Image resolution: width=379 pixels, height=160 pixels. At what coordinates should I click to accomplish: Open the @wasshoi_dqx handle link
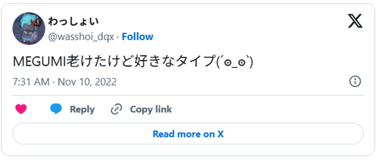click(81, 37)
